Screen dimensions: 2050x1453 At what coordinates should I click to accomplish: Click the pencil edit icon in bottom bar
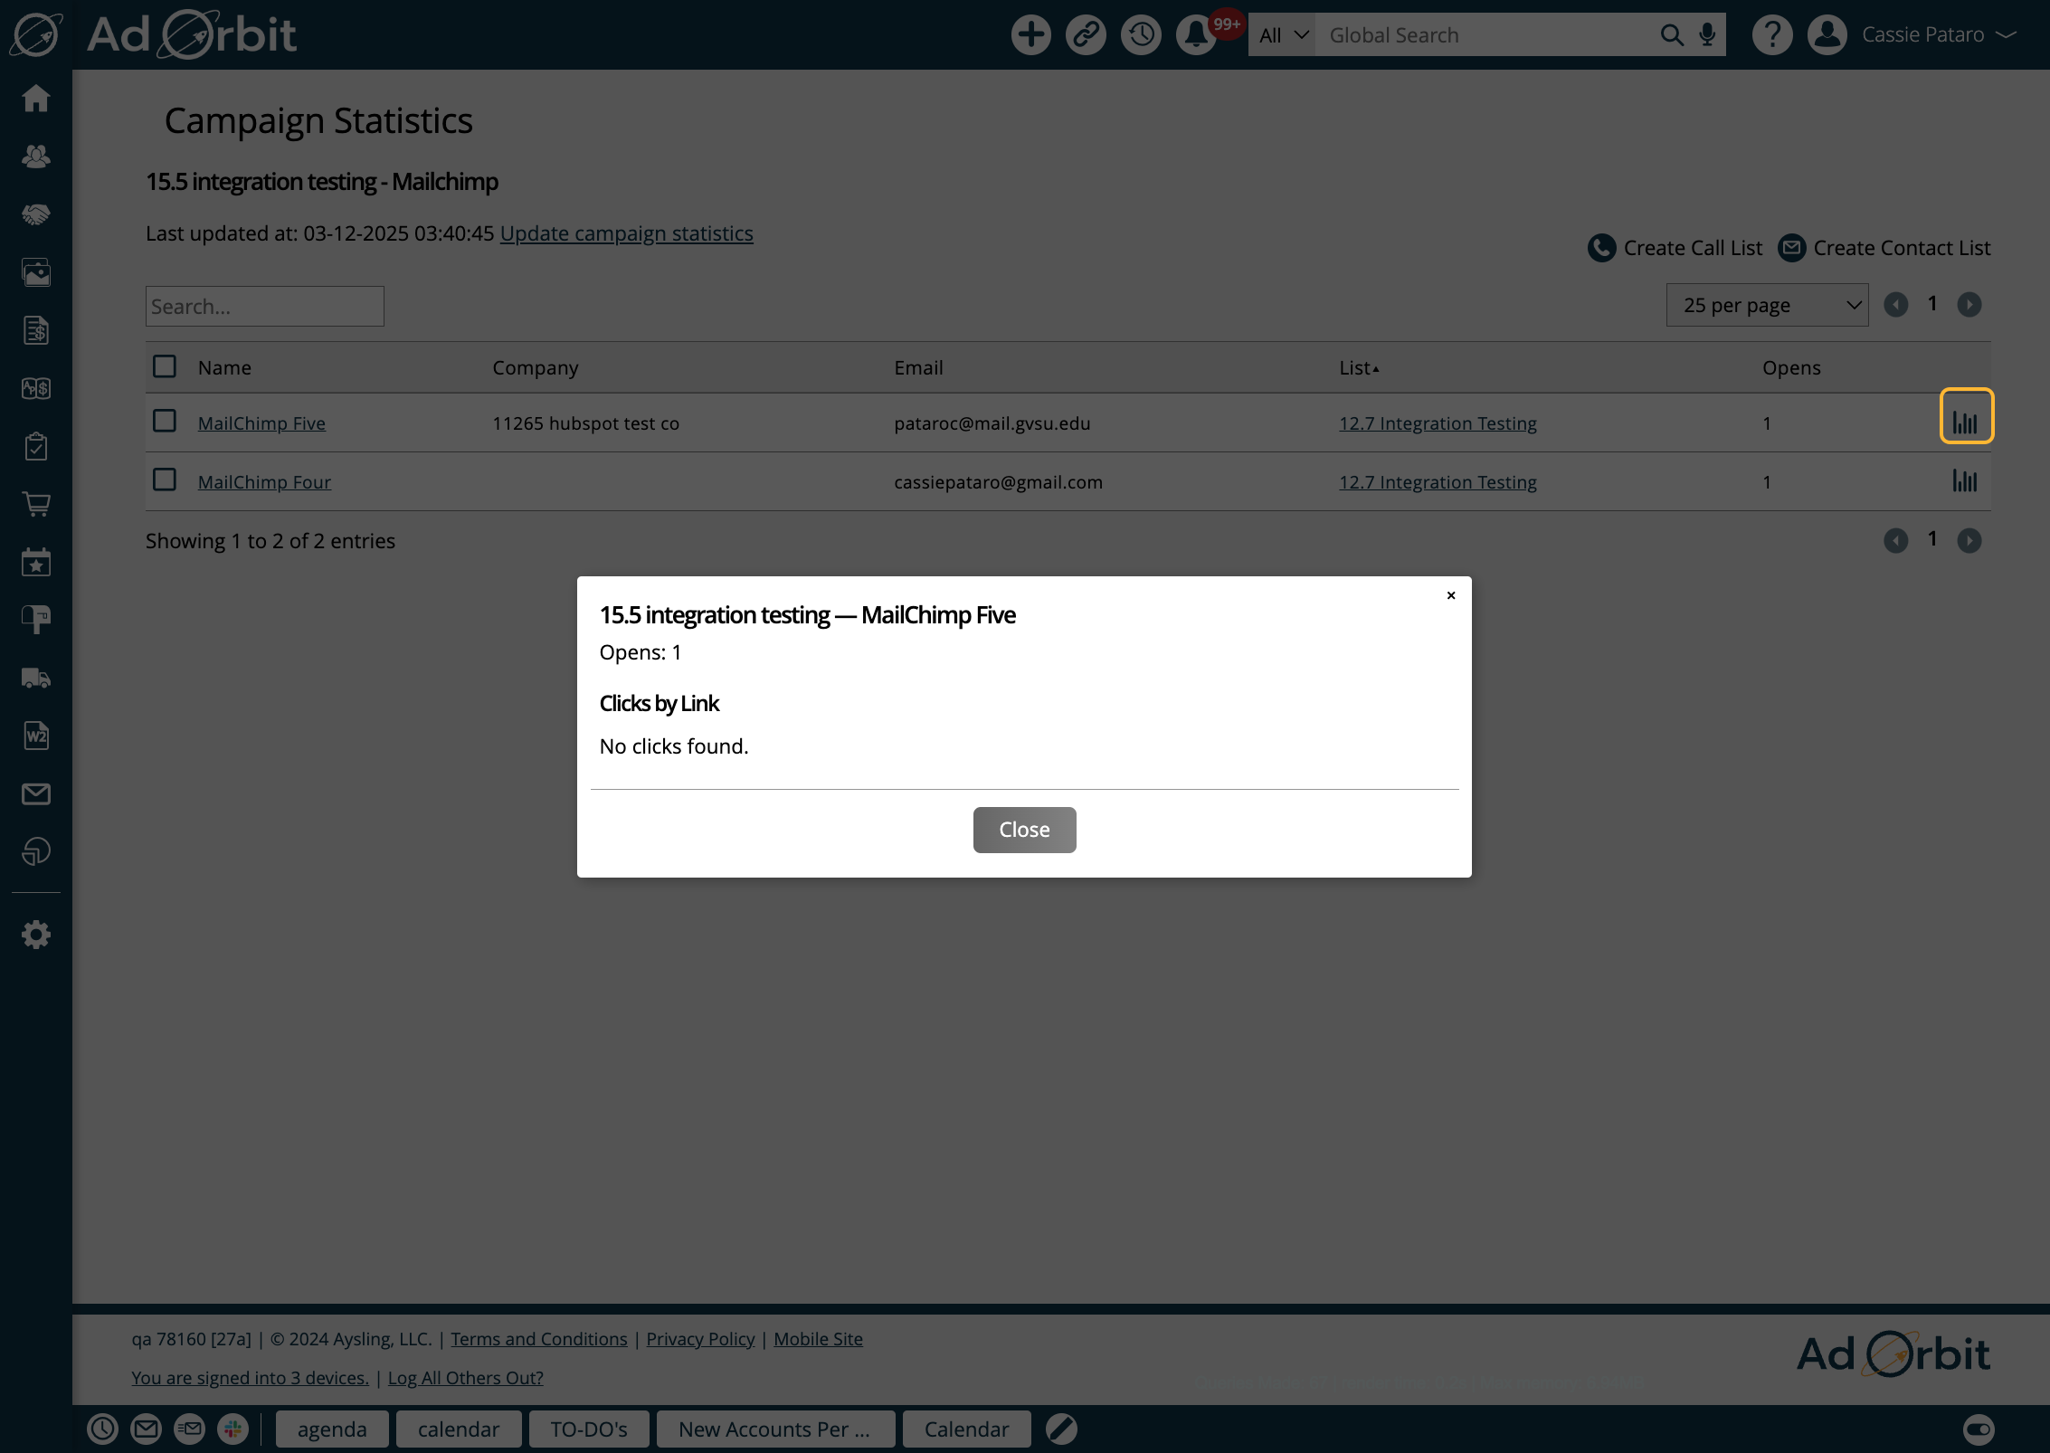[1061, 1429]
